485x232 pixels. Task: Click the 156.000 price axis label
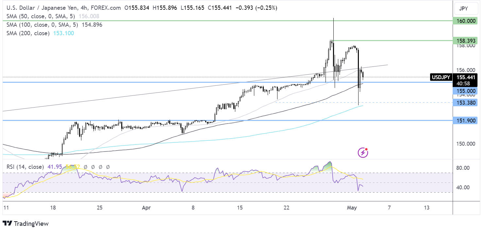pos(465,70)
